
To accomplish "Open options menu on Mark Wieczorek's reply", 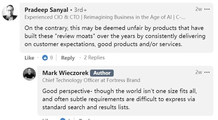I will pyautogui.click(x=207, y=72).
